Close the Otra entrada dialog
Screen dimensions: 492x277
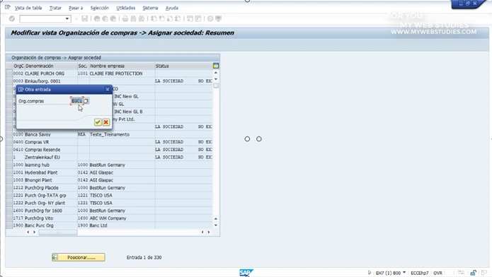coord(108,89)
